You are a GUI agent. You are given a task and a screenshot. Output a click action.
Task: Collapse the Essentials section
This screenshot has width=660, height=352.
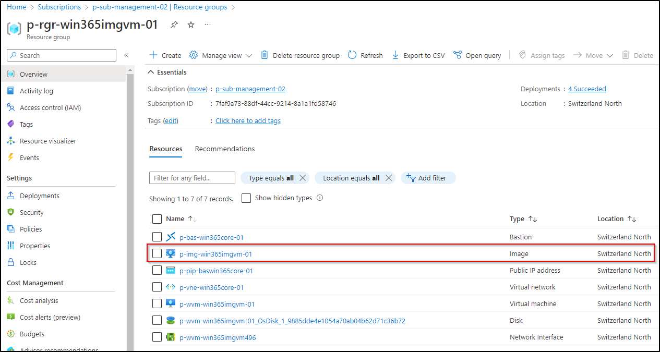click(167, 72)
